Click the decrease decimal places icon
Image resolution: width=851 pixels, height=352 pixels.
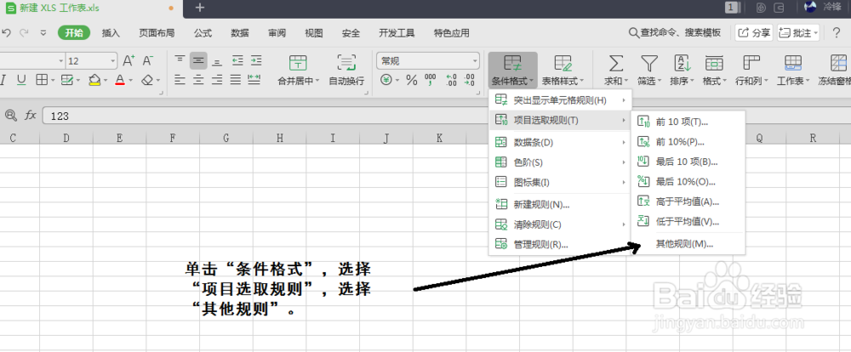tap(470, 80)
